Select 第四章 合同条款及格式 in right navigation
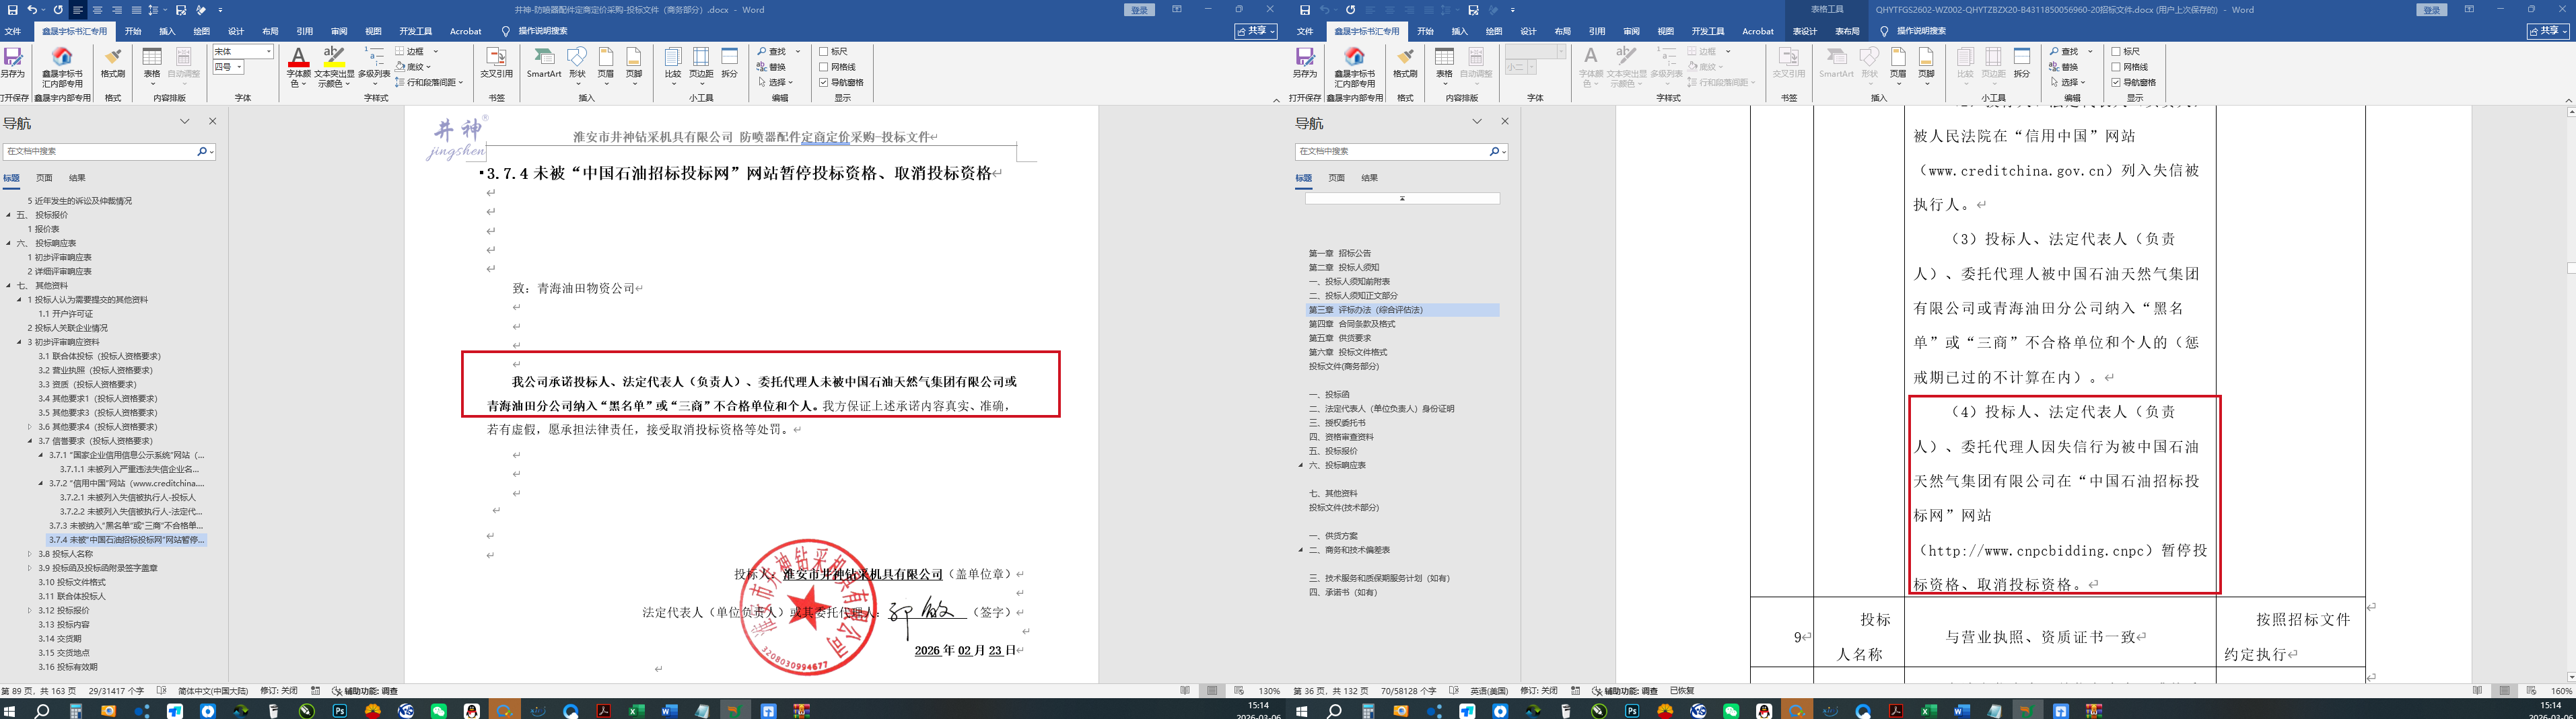 tap(1352, 324)
